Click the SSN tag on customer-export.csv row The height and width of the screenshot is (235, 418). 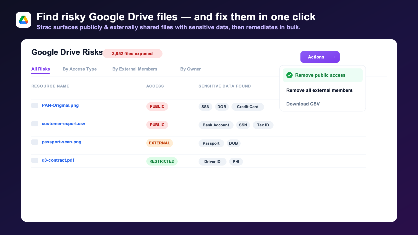243,125
